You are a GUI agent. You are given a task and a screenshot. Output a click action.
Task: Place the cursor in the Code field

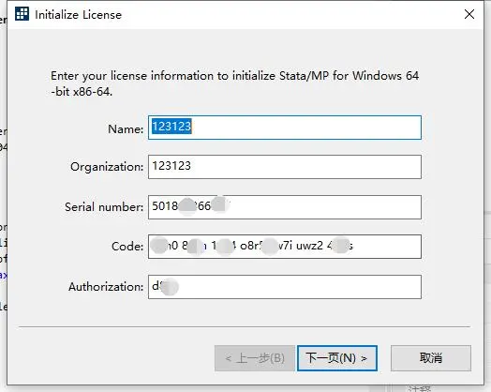point(285,247)
